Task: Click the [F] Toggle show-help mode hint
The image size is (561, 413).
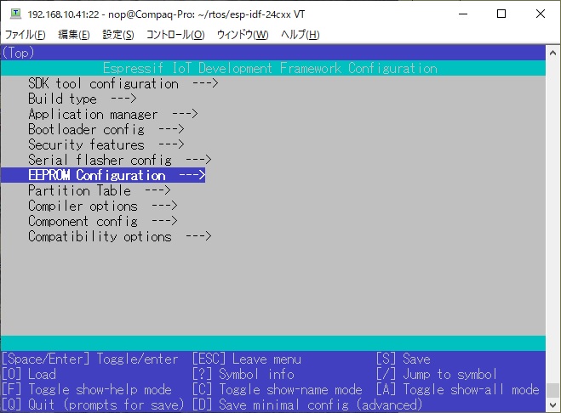Action: (87, 390)
